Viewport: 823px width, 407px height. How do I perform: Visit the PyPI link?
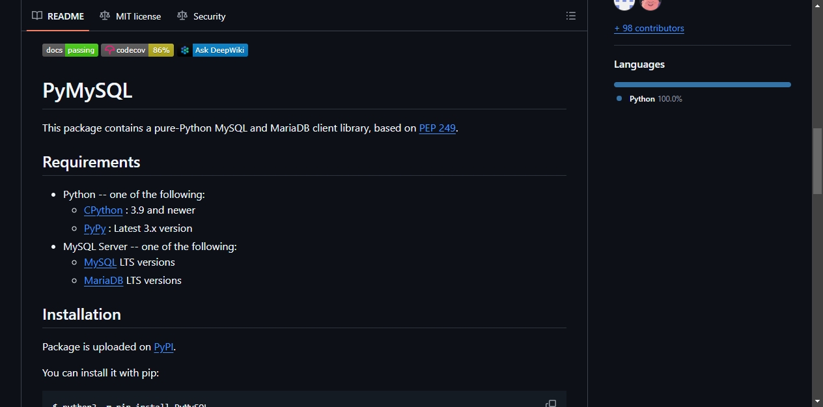(164, 347)
